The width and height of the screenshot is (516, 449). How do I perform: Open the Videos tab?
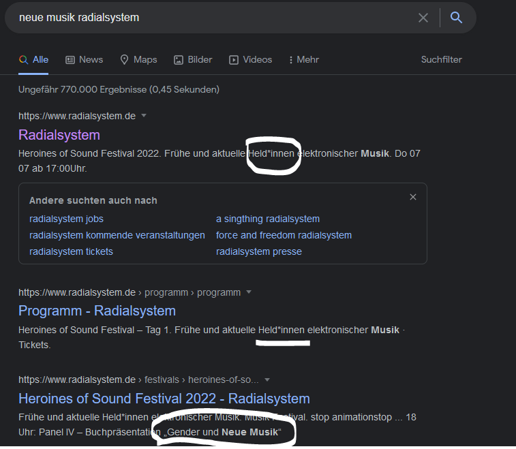point(250,59)
